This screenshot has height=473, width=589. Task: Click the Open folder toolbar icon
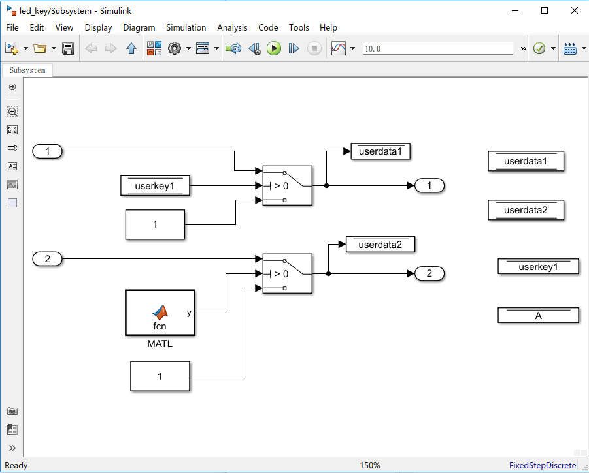click(x=39, y=48)
